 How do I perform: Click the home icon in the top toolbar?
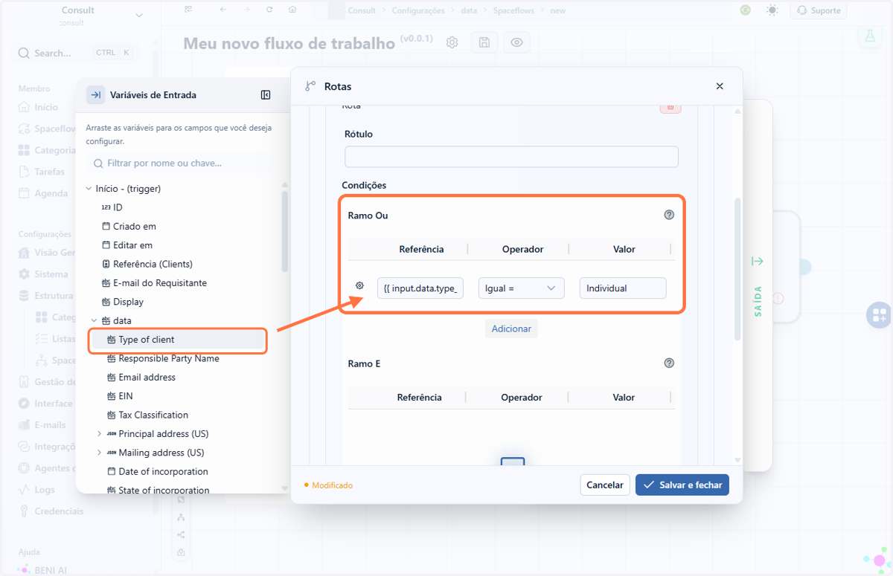(292, 10)
